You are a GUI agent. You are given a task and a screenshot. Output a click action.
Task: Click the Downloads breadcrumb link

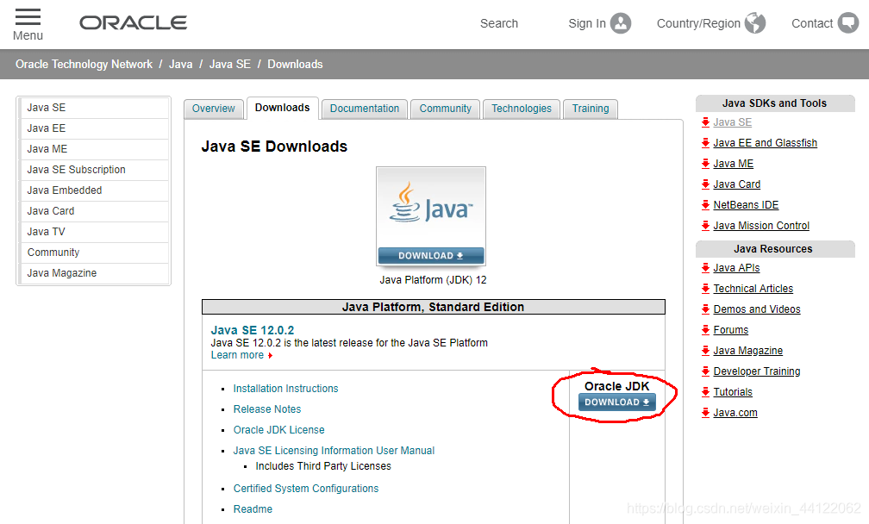tap(295, 65)
